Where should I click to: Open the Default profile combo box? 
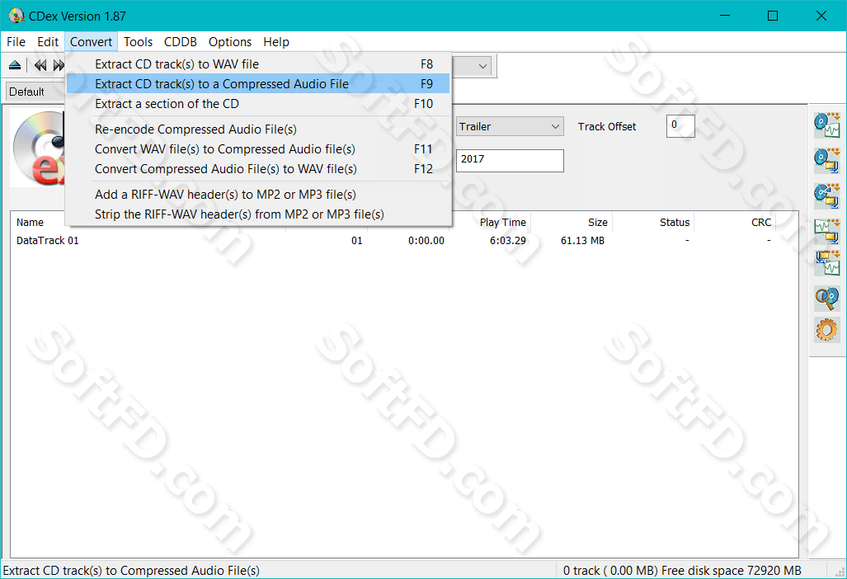click(x=35, y=92)
